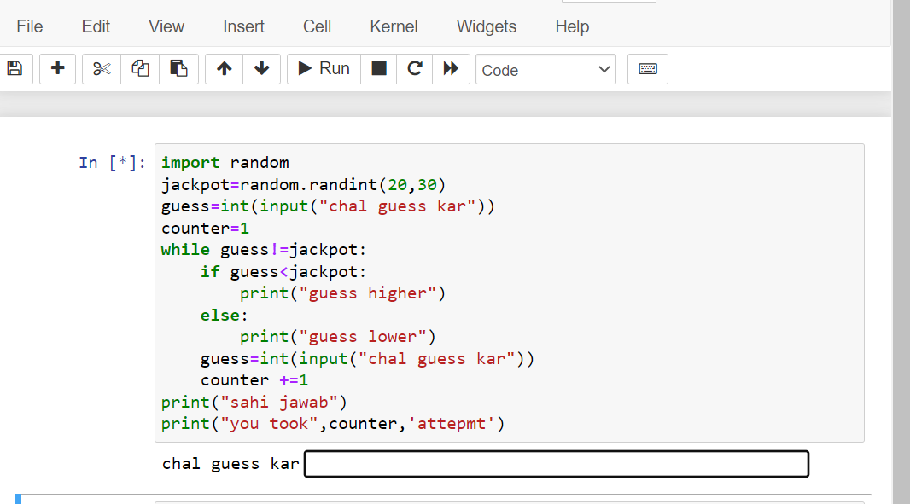Open the Widgets menu
Image resolution: width=910 pixels, height=504 pixels.
(x=487, y=26)
